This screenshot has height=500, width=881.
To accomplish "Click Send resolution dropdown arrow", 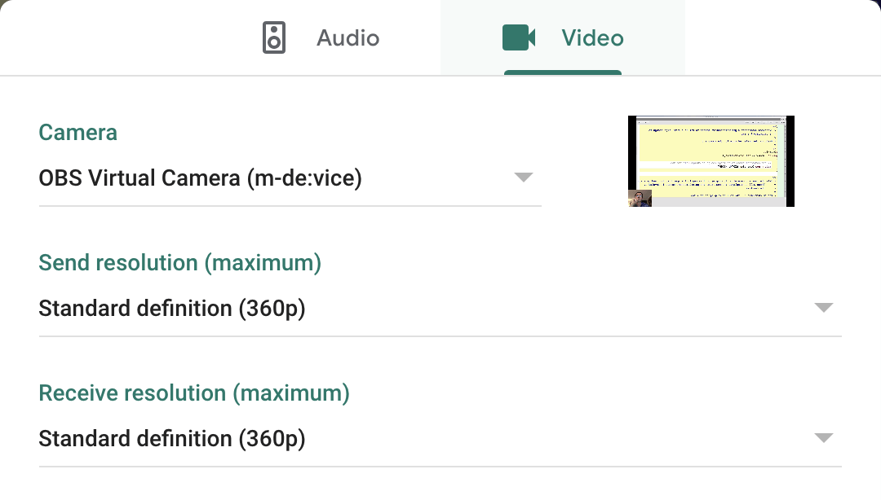I will coord(824,308).
